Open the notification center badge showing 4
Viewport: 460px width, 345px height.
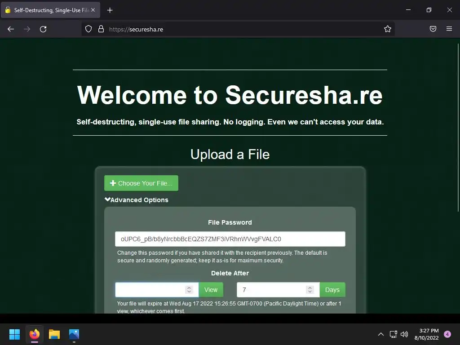(447, 334)
